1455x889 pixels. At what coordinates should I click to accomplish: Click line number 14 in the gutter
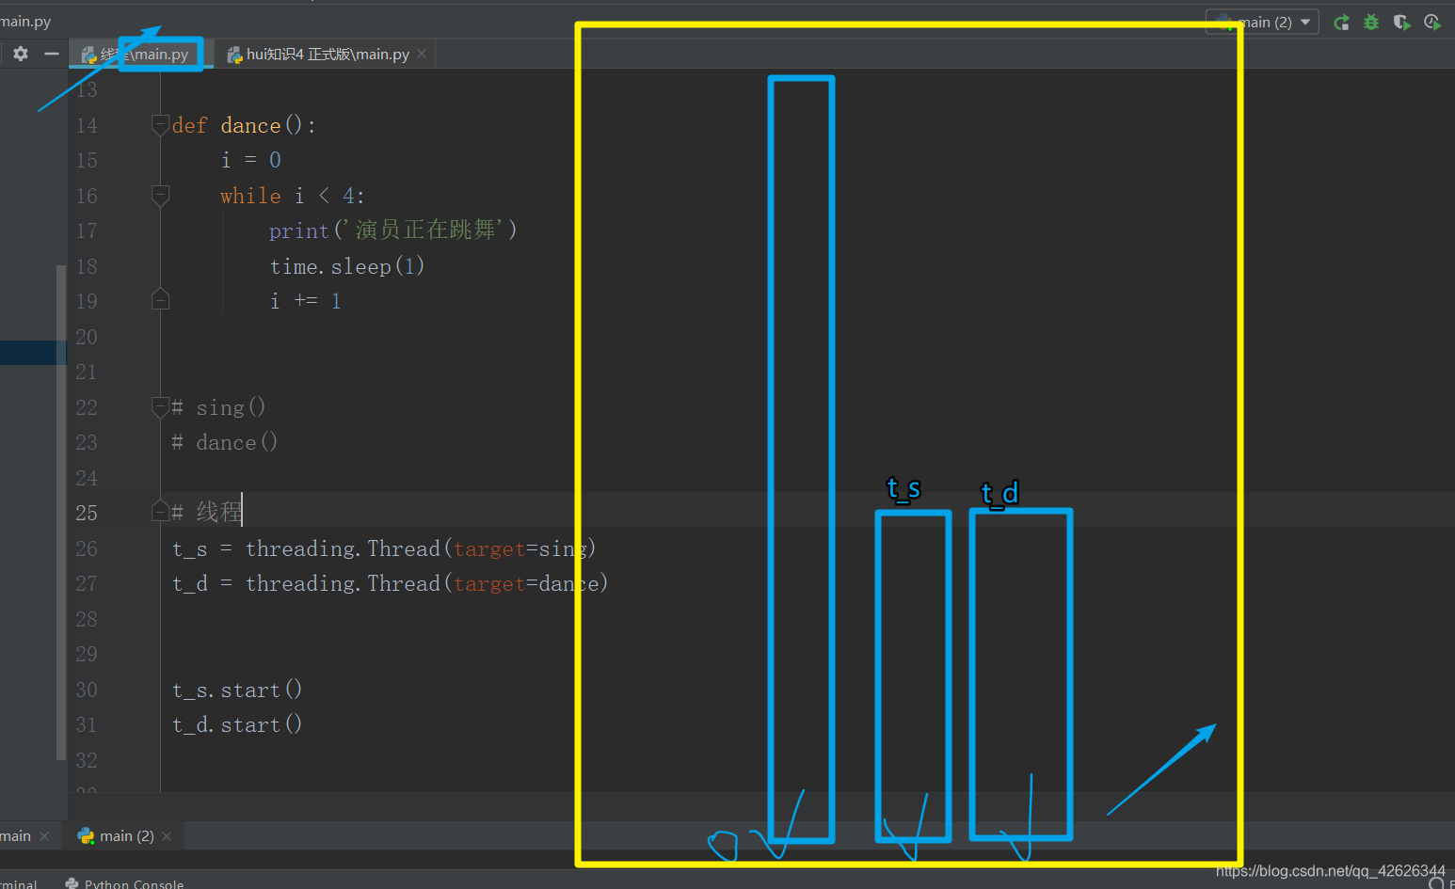pyautogui.click(x=87, y=125)
